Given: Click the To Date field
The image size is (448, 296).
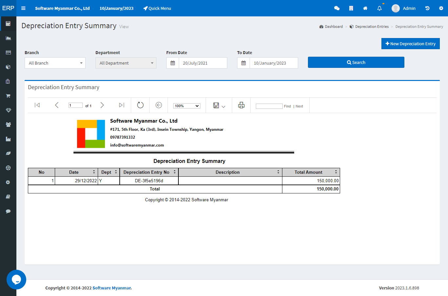Looking at the screenshot, I should (x=274, y=63).
